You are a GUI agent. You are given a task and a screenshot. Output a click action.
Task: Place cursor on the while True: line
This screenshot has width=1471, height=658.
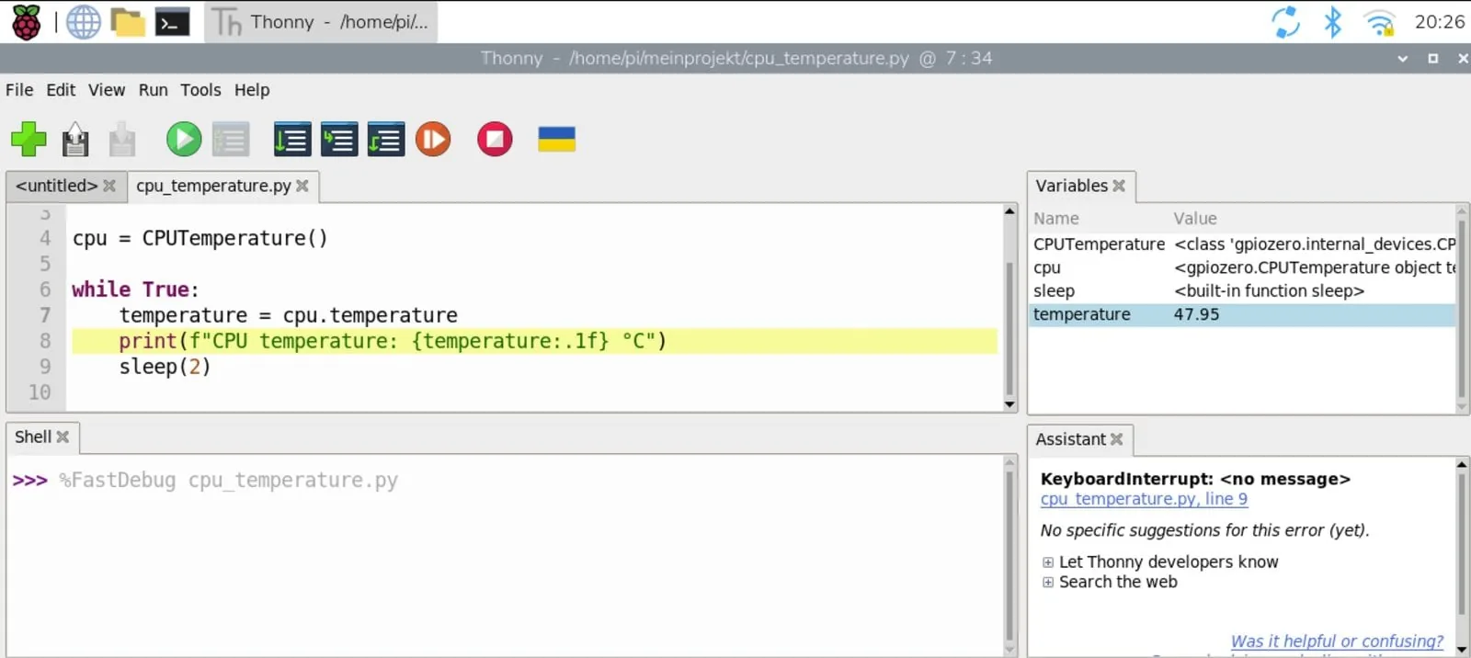[x=135, y=289]
